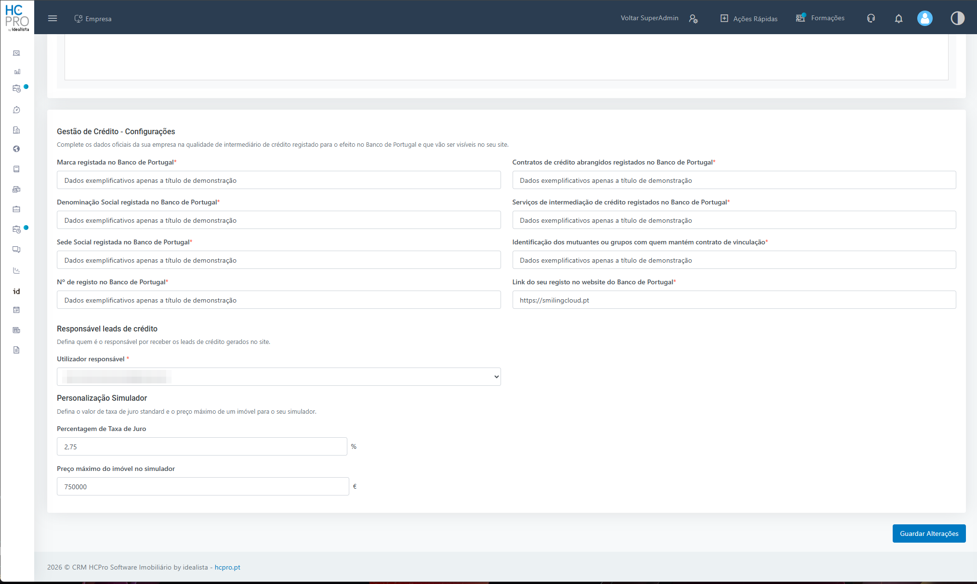Open the headset support icon in top bar

pyautogui.click(x=871, y=18)
